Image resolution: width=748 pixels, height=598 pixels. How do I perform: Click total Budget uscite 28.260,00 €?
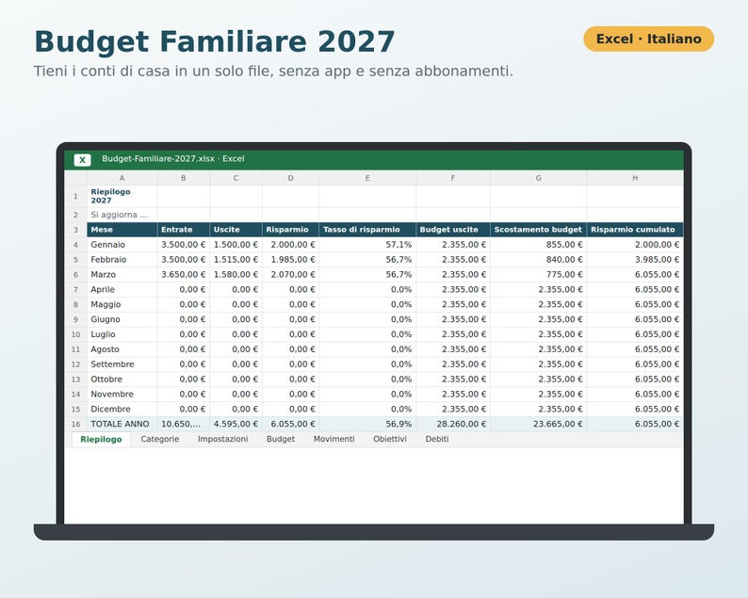[453, 424]
